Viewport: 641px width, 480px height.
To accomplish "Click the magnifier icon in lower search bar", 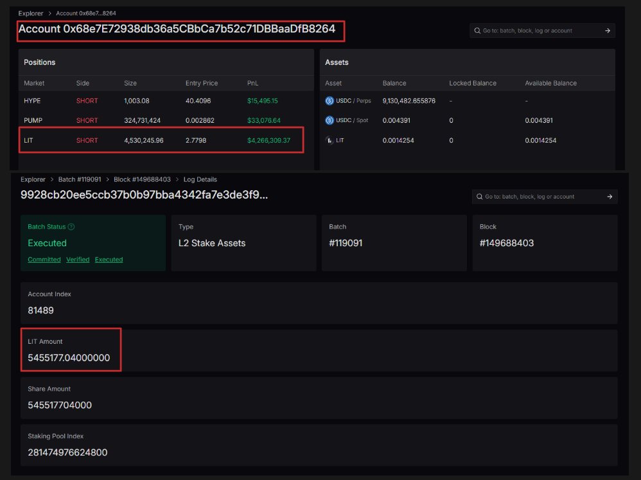I will pos(479,197).
